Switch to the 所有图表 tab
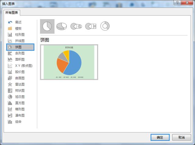This screenshot has height=145, width=195. [12, 13]
